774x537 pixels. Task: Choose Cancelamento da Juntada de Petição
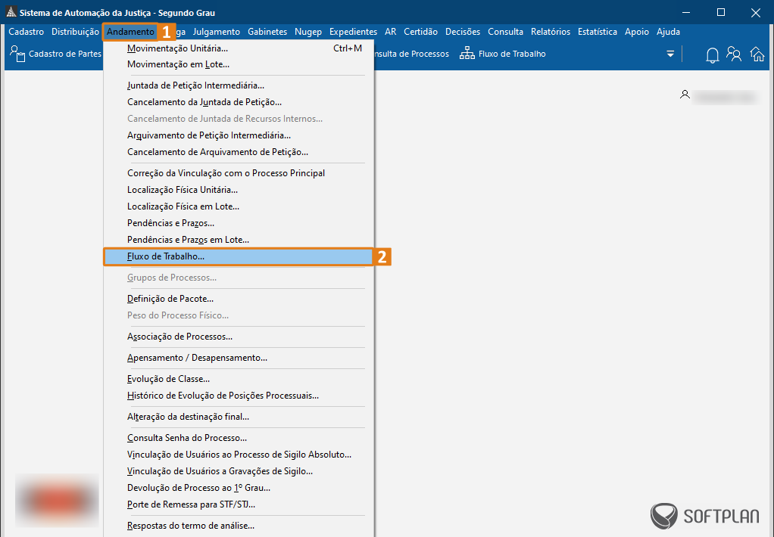(x=239, y=102)
